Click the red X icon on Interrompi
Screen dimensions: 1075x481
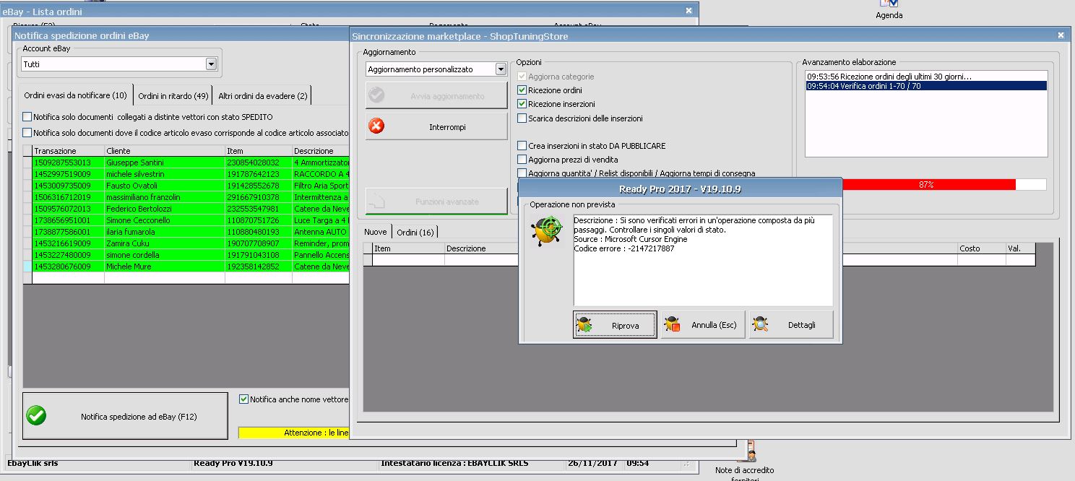coord(376,126)
